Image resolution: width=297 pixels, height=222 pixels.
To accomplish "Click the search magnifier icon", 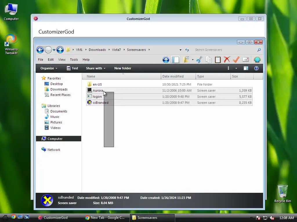I will click(x=259, y=50).
